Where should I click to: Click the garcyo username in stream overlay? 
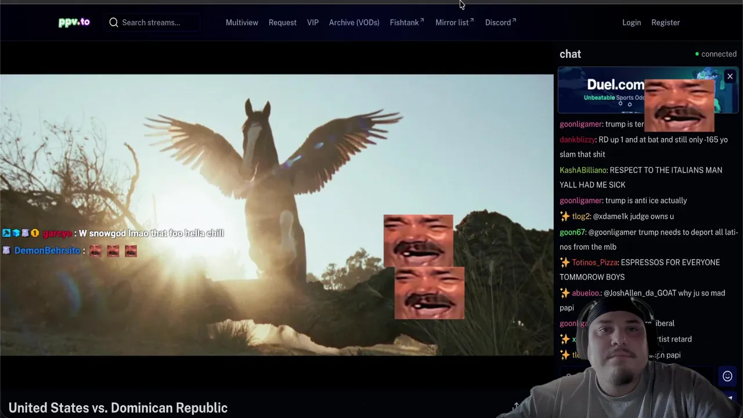coord(57,233)
